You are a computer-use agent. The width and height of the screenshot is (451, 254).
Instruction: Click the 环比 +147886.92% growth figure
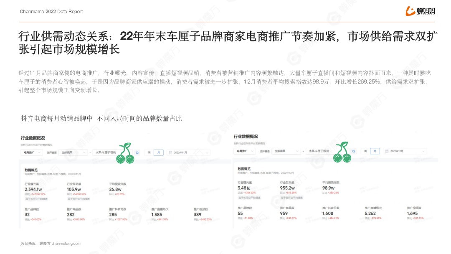35,194
